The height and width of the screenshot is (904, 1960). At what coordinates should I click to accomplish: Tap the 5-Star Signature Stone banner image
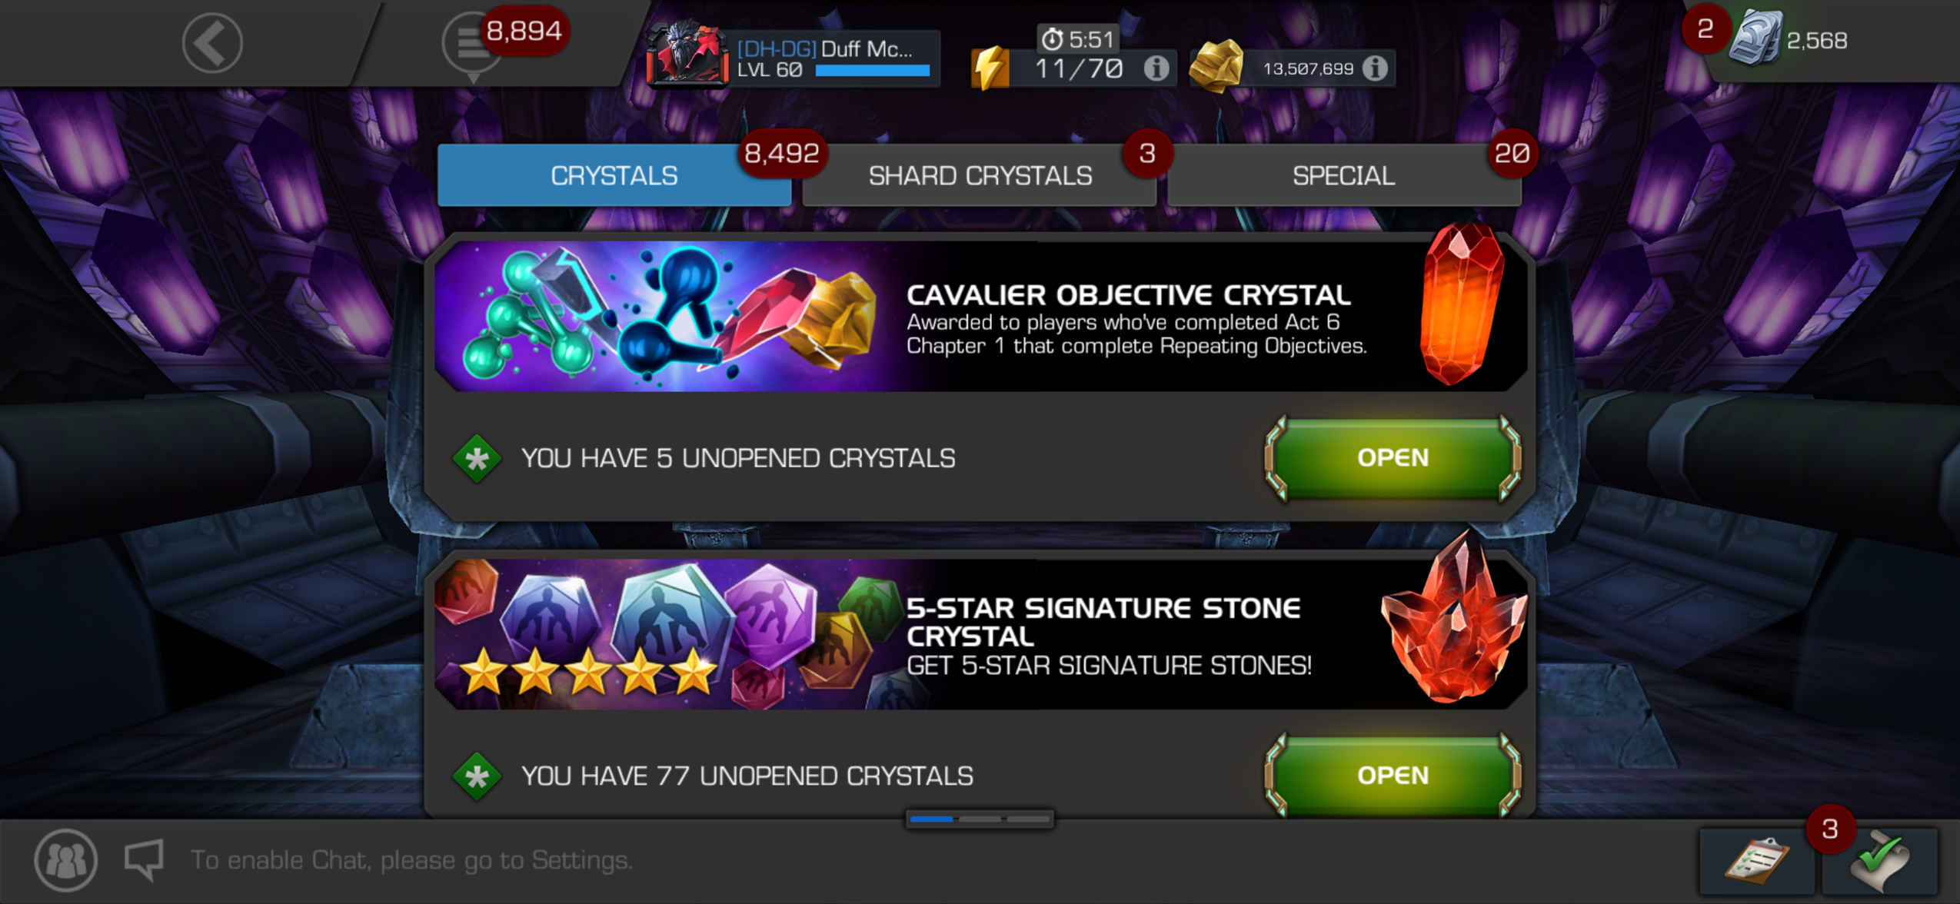tap(980, 633)
